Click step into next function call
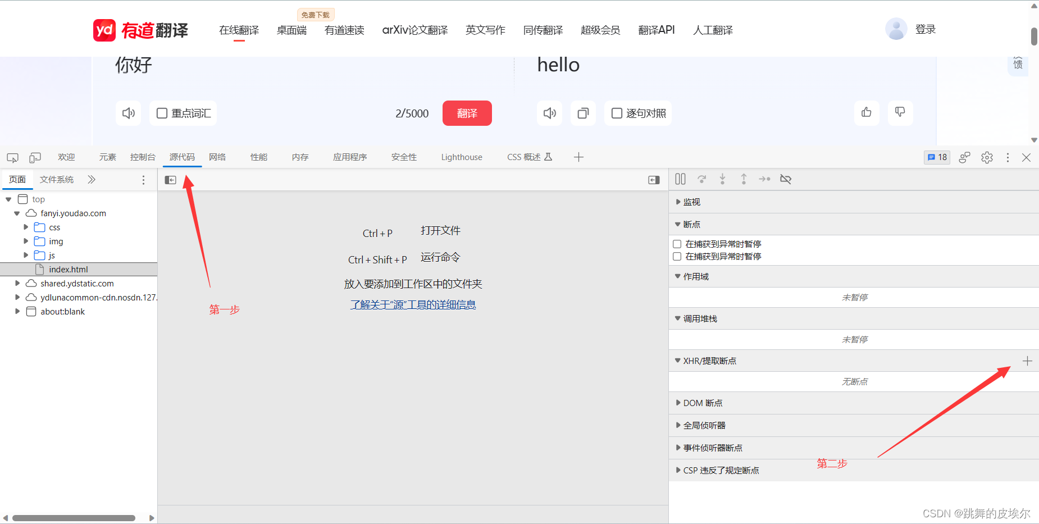The width and height of the screenshot is (1039, 524). (x=722, y=179)
